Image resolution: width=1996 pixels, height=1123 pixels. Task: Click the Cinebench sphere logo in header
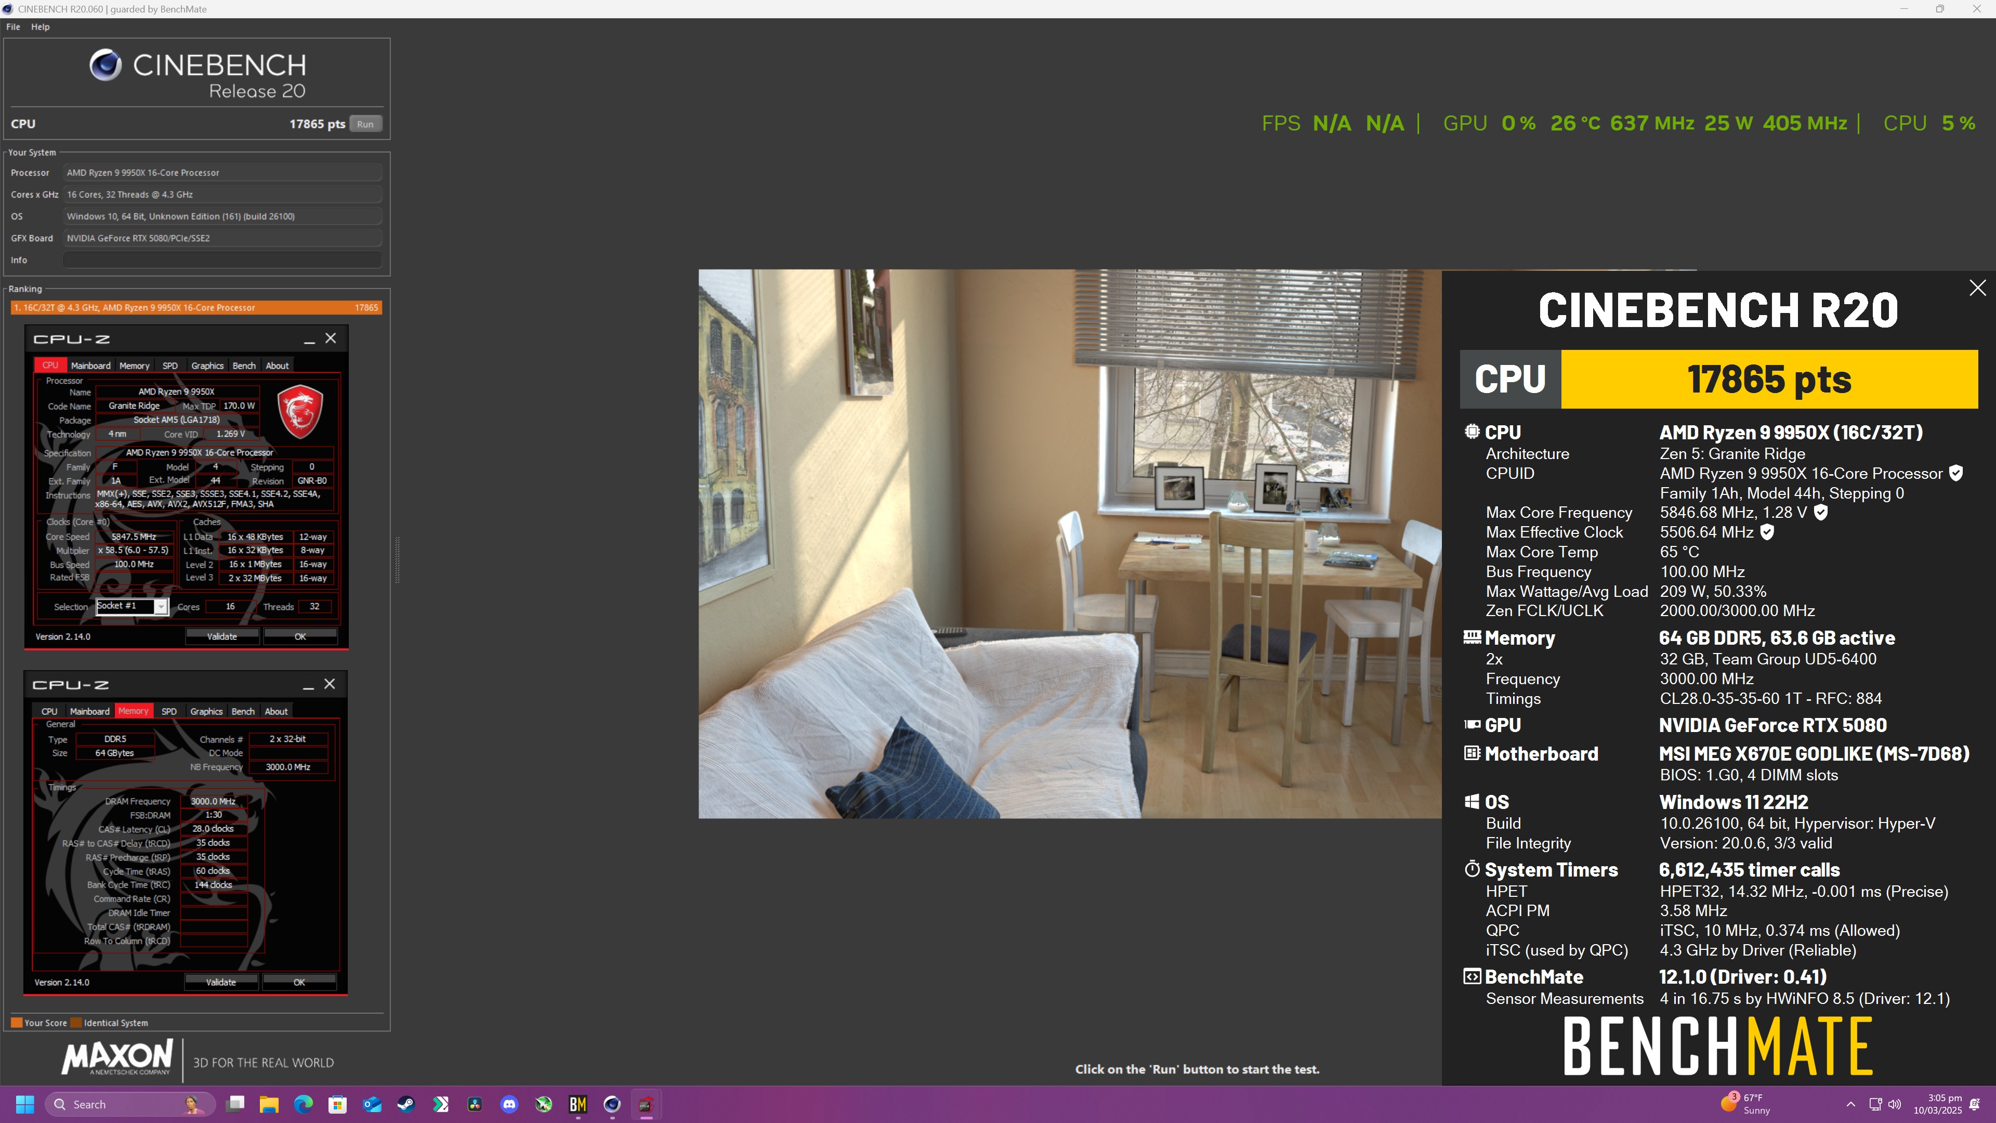tap(106, 65)
